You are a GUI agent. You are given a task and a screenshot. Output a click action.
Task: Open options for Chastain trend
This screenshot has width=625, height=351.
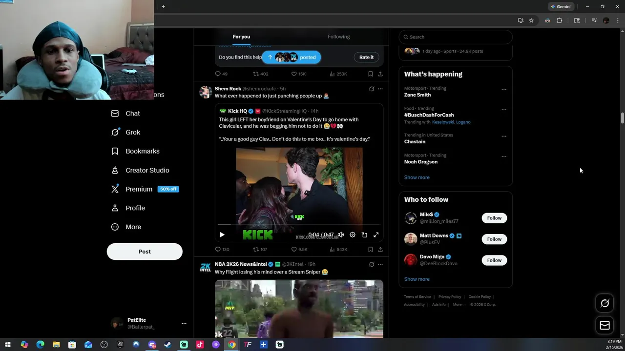pyautogui.click(x=504, y=136)
